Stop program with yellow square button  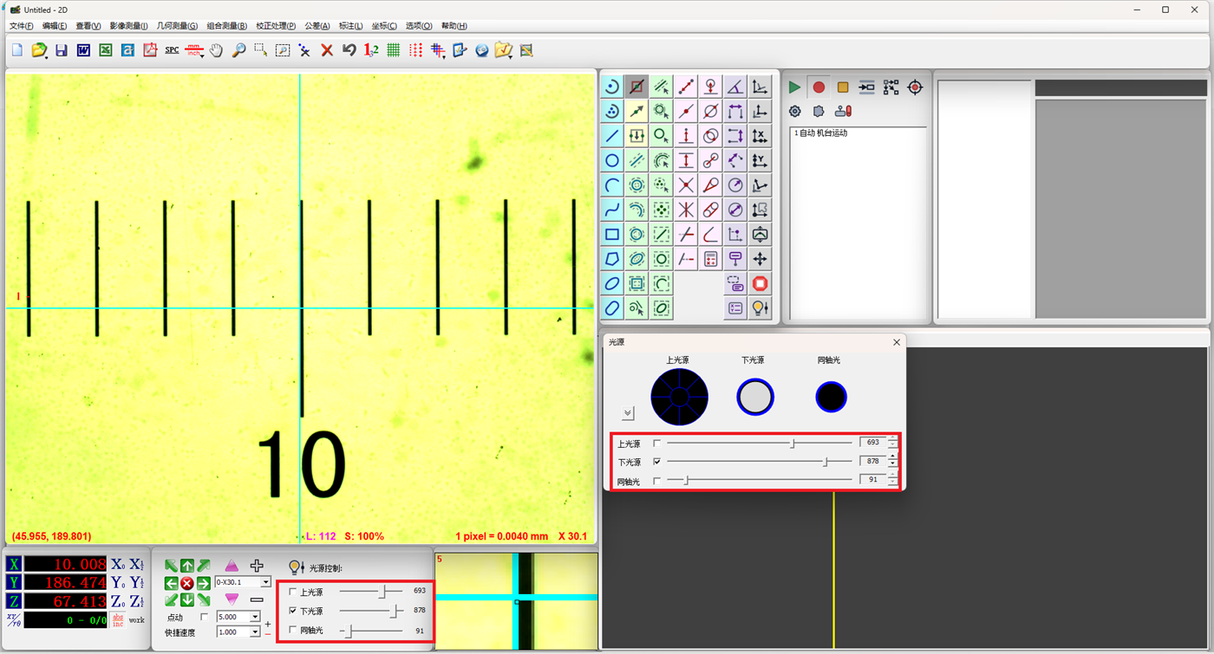(x=843, y=87)
